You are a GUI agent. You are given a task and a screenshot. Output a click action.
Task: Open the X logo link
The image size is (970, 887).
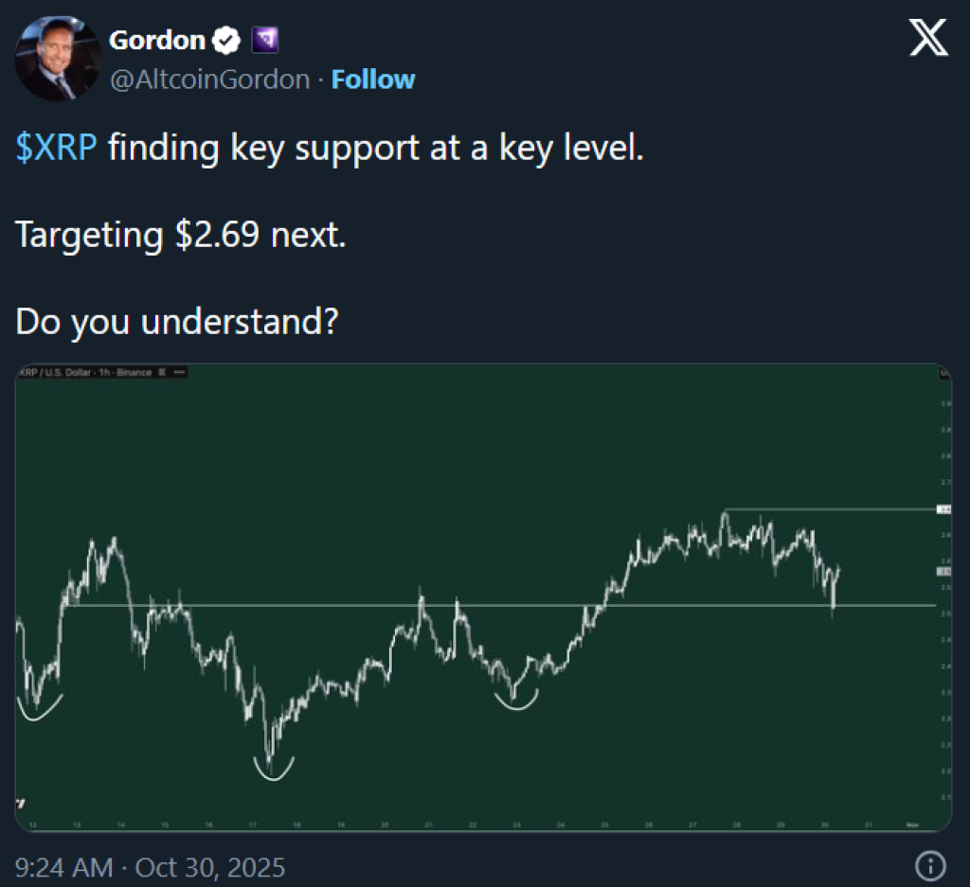pos(927,40)
